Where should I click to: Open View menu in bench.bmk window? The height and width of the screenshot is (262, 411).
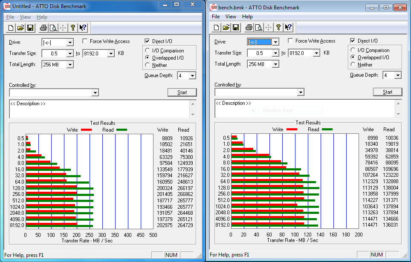point(231,17)
